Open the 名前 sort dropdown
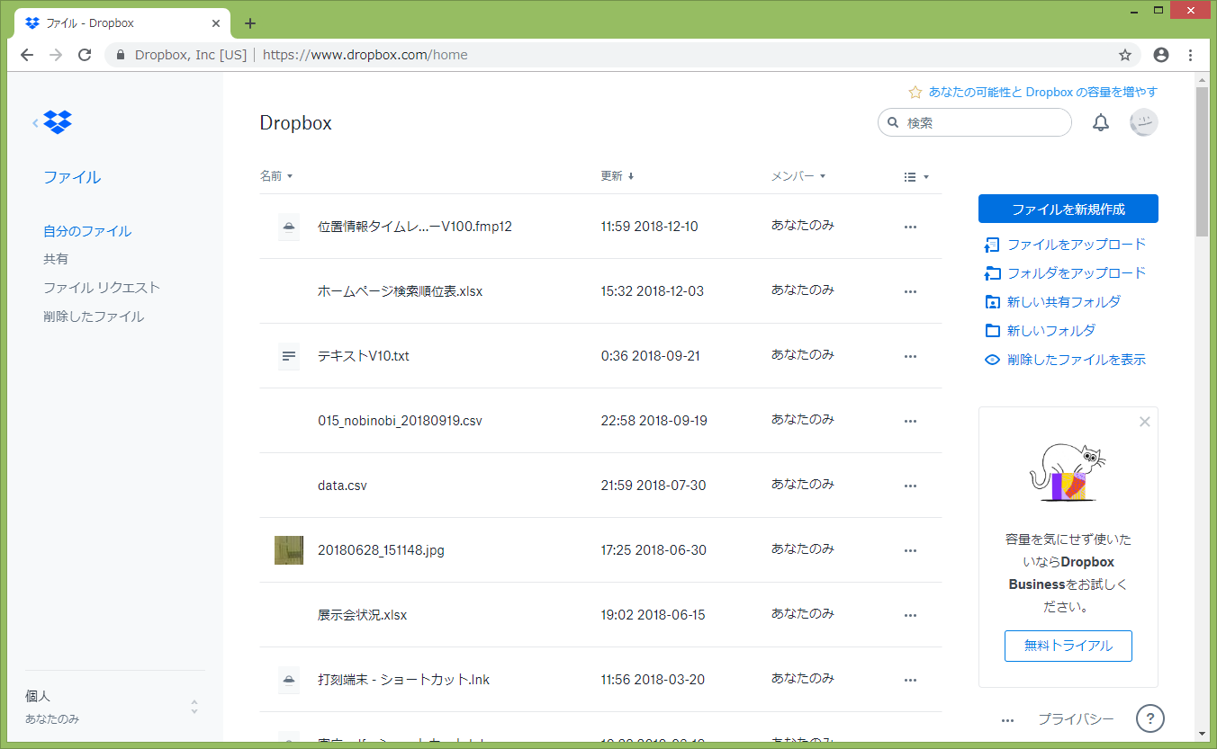Viewport: 1217px width, 749px height. point(276,176)
